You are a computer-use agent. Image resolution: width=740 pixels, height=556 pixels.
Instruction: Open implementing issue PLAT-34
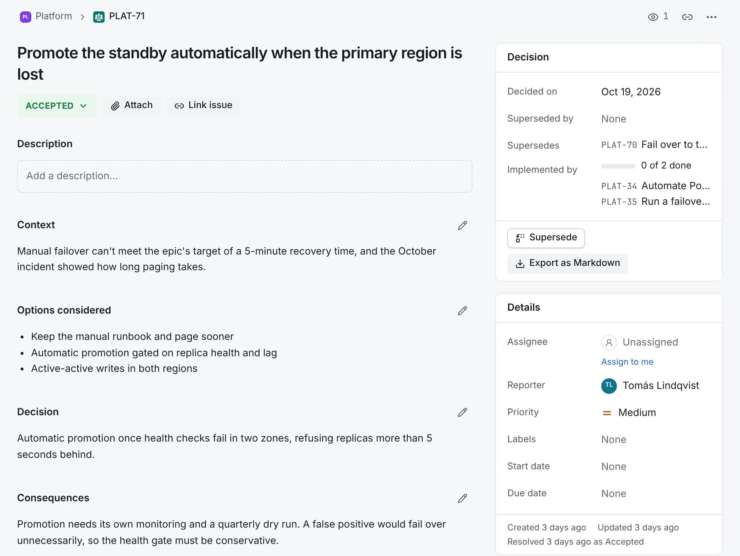[x=656, y=186]
